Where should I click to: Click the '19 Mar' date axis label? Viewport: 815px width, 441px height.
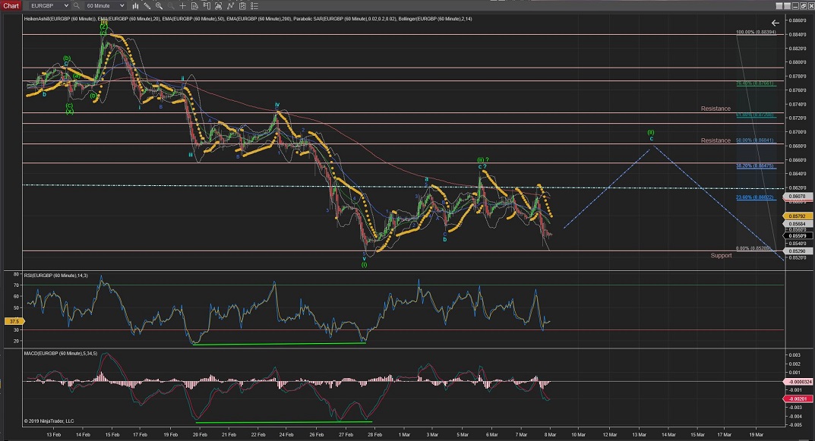coord(757,435)
